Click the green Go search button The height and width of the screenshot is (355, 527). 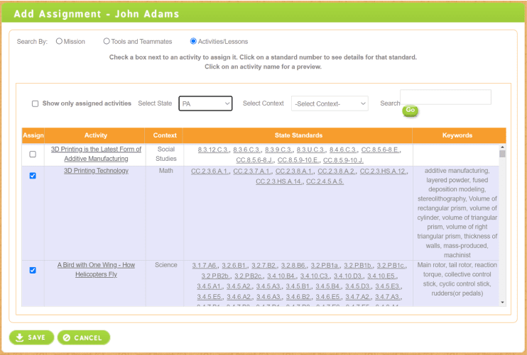pos(410,111)
